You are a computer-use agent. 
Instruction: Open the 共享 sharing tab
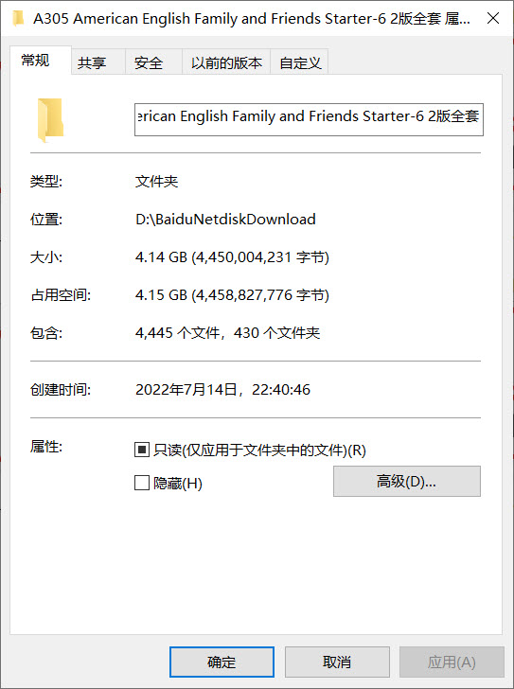92,62
